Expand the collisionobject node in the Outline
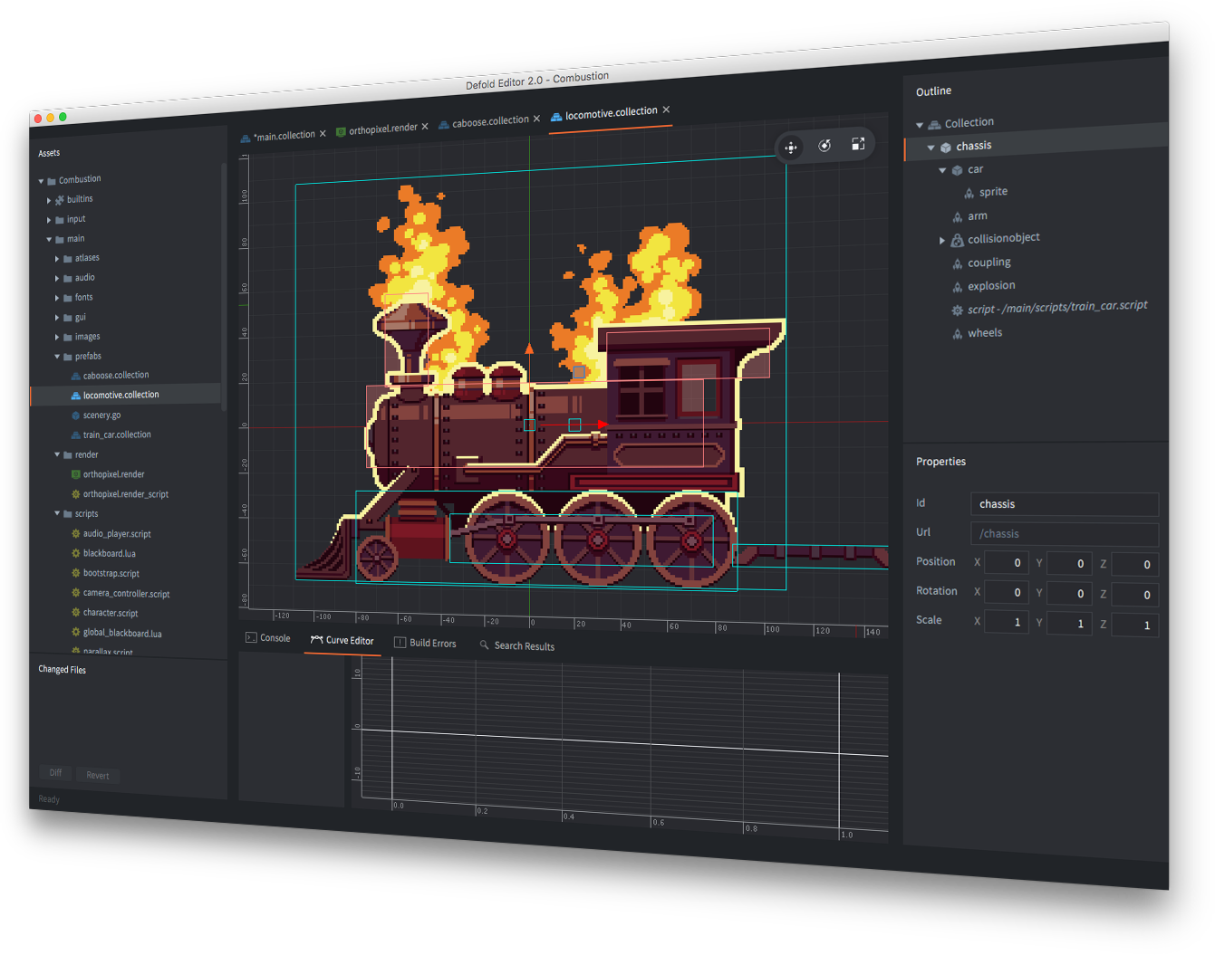This screenshot has width=1215, height=955. [942, 238]
